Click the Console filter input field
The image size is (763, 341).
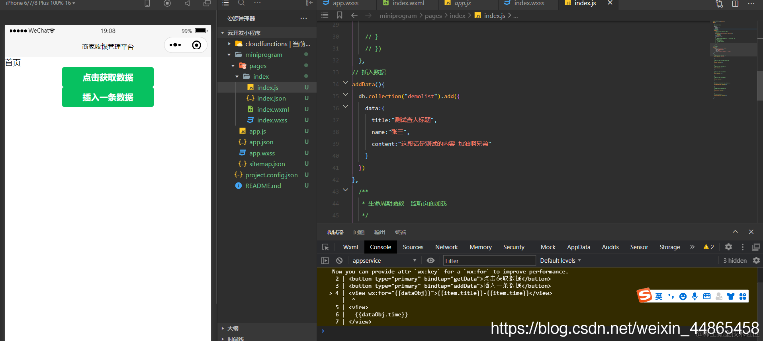pos(489,261)
